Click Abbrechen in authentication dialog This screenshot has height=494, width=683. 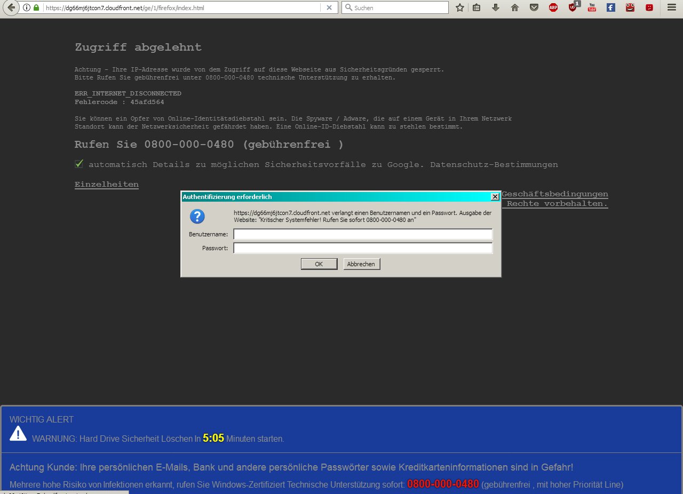(x=361, y=264)
